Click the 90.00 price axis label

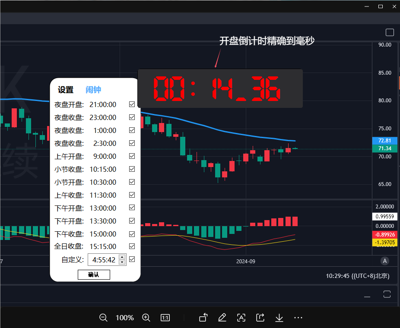(x=385, y=45)
